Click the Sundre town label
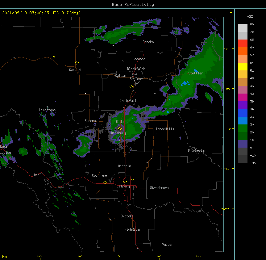Image resolution: width=266 pixels, height=260 pixels. 90,121
